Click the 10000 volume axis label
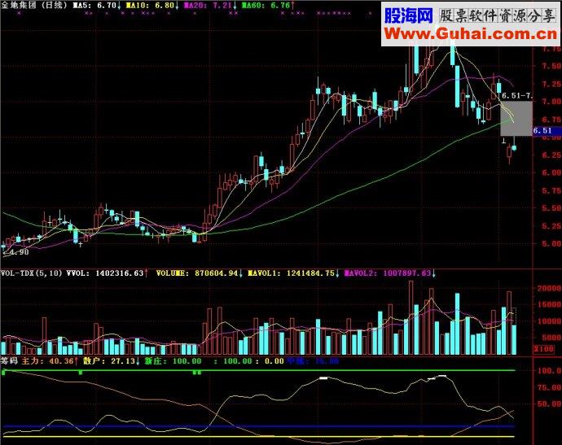562x445 pixels. tap(549, 321)
